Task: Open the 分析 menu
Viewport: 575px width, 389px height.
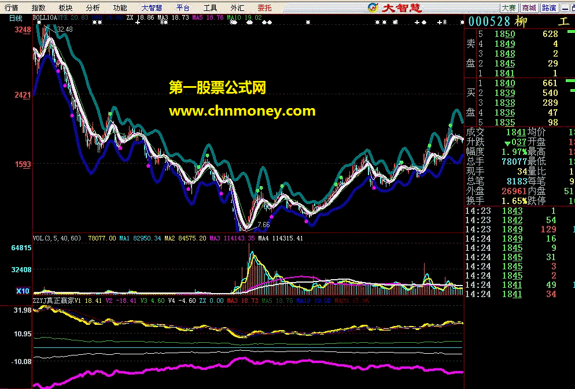Action: 93,8
